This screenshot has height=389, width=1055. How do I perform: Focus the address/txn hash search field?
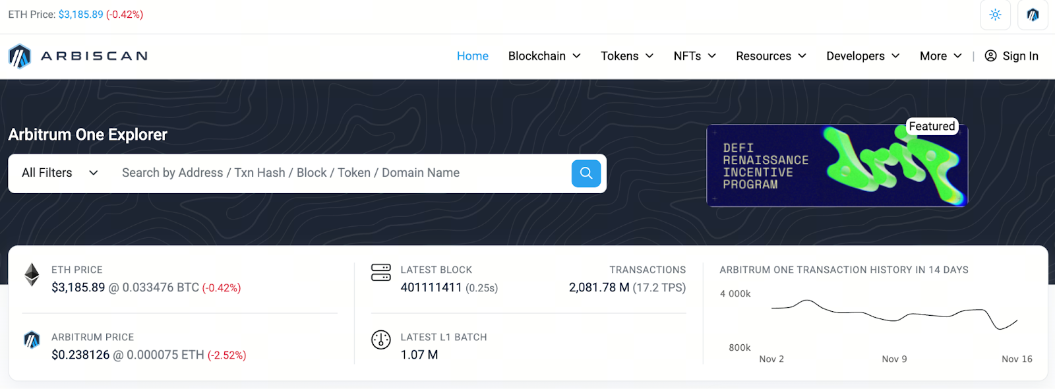point(341,173)
